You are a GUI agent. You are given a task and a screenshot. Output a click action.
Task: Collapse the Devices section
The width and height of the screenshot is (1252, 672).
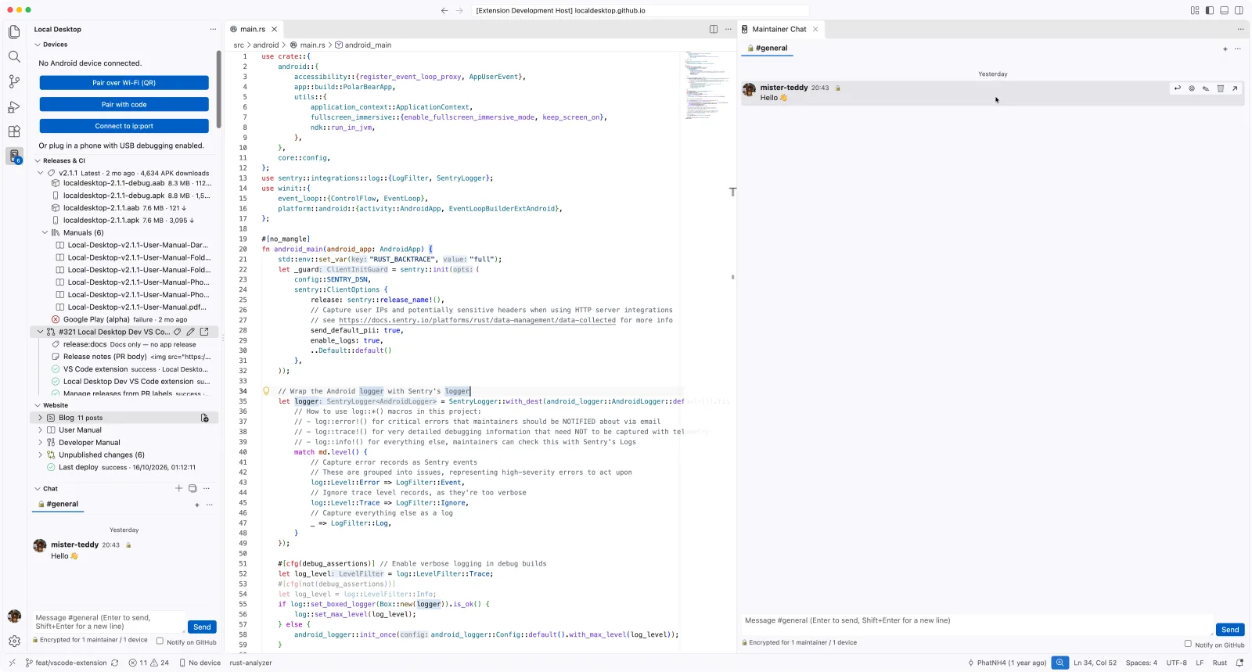click(x=38, y=45)
